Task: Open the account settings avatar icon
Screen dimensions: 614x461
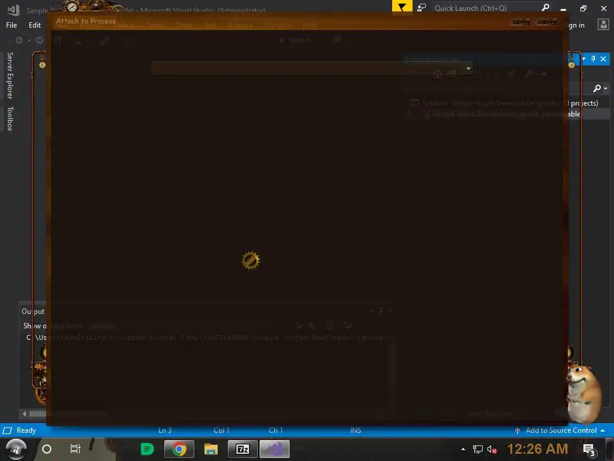Action: pyautogui.click(x=603, y=25)
